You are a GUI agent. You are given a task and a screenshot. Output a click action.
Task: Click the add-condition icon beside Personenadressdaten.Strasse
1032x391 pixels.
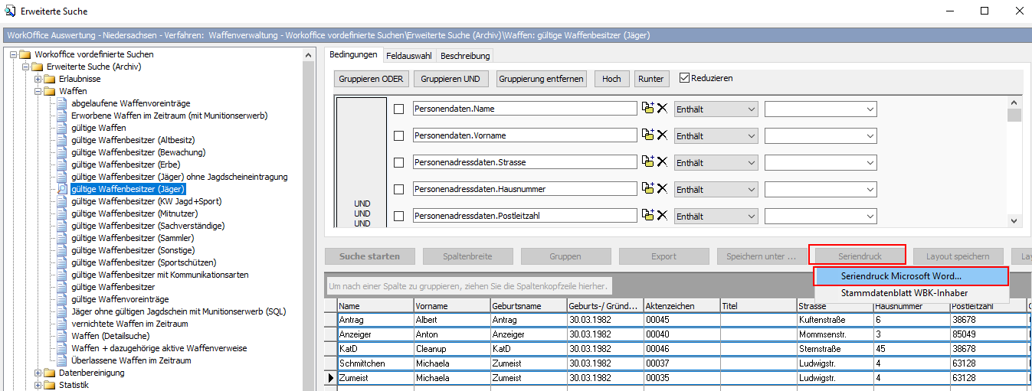(x=648, y=162)
